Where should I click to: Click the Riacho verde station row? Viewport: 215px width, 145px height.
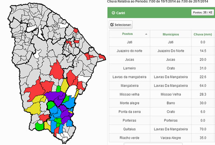pyautogui.click(x=130, y=137)
